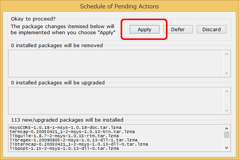
Task: Select the termcap-0.20050421 bin package entry
Action: tap(72, 131)
